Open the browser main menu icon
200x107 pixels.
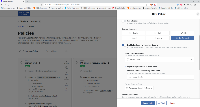(x=198, y=5)
